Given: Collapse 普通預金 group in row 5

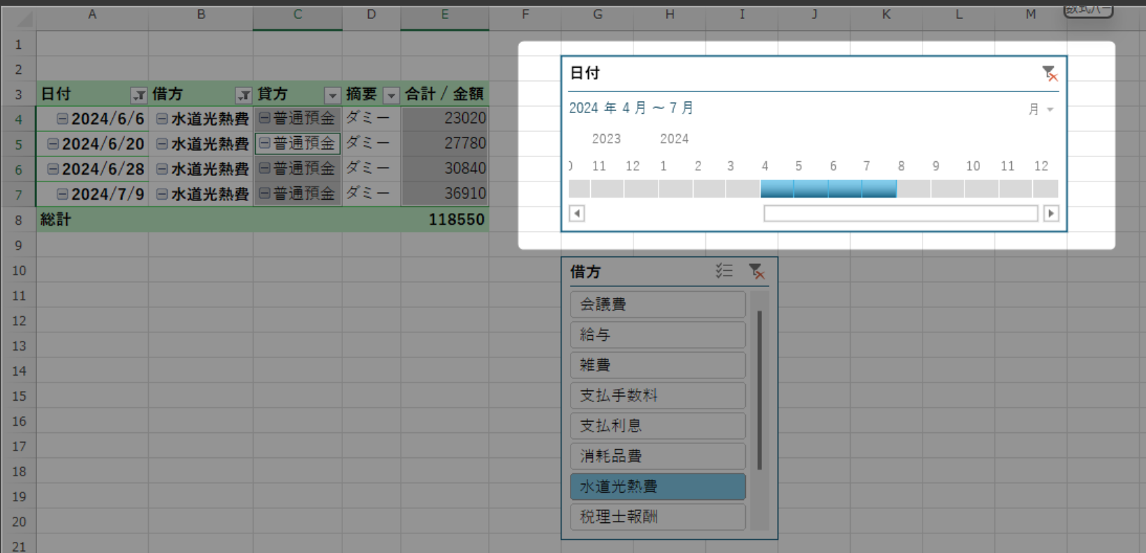Looking at the screenshot, I should 265,144.
